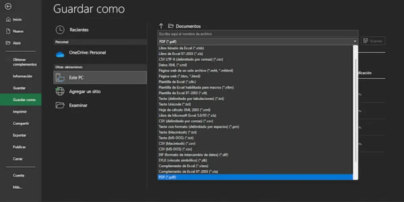Choose the Este PC computer icon
Screen dimensions: 404x202
60,78
